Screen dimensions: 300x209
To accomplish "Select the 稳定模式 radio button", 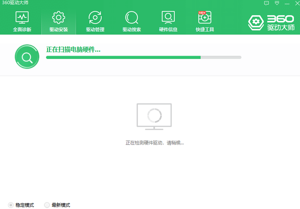I will point(11,205).
